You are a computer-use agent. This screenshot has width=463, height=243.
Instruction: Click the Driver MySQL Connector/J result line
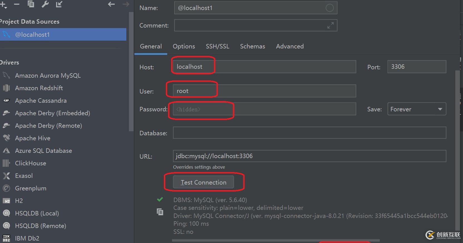(310, 216)
